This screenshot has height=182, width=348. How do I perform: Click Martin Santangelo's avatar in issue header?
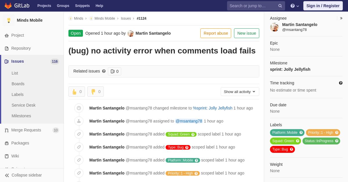coord(131,33)
